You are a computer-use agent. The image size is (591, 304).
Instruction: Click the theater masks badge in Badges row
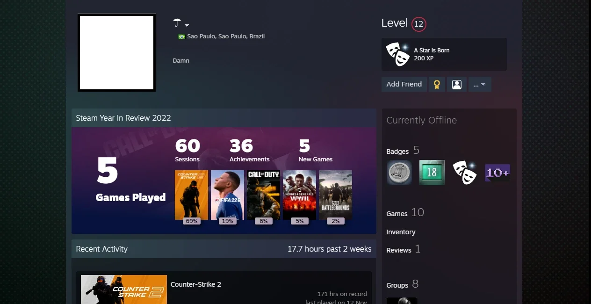465,173
